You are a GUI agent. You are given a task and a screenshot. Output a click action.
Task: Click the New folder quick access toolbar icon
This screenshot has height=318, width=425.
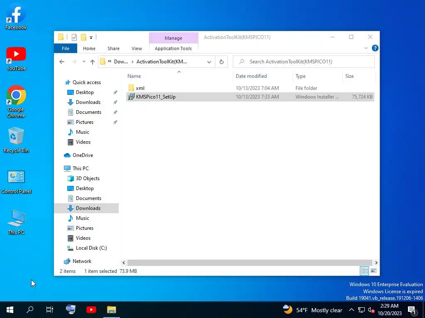click(x=83, y=37)
